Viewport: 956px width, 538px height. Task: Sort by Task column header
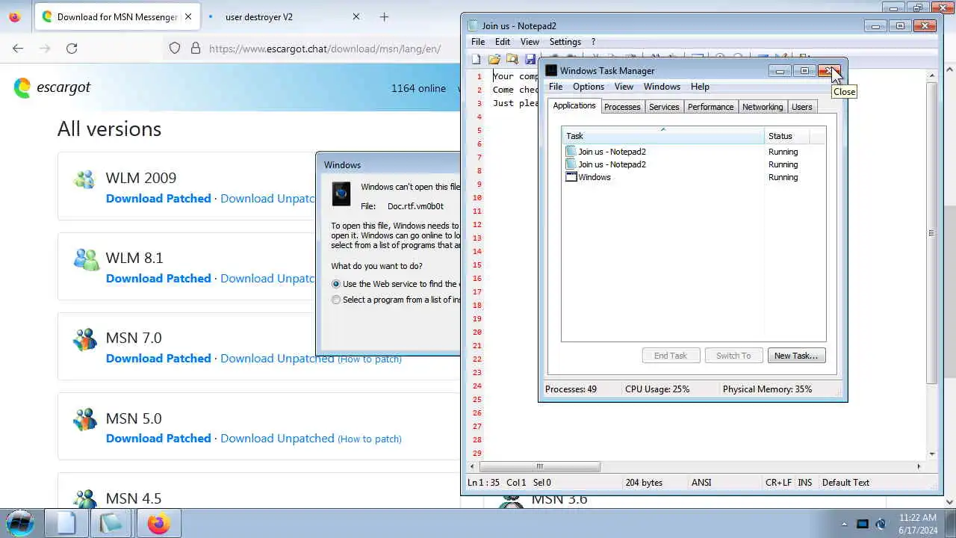[x=663, y=136]
